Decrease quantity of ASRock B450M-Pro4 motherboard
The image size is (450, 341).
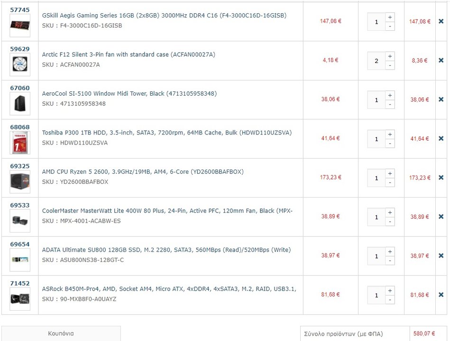390,300
